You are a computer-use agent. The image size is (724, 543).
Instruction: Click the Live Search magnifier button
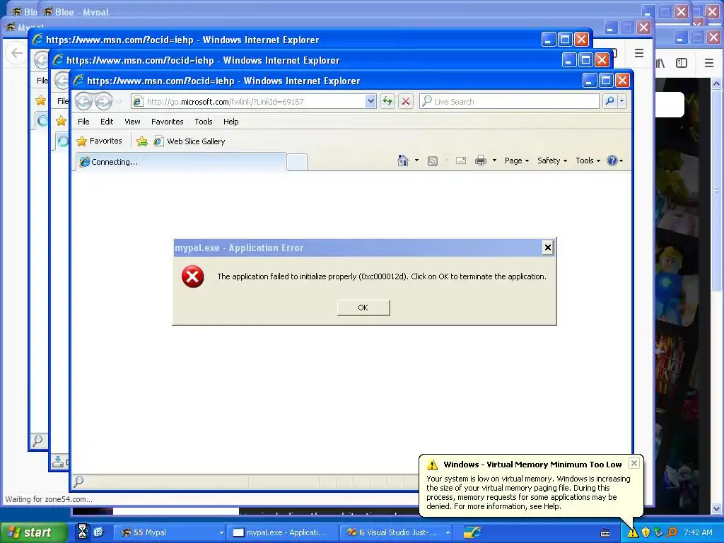(x=609, y=101)
